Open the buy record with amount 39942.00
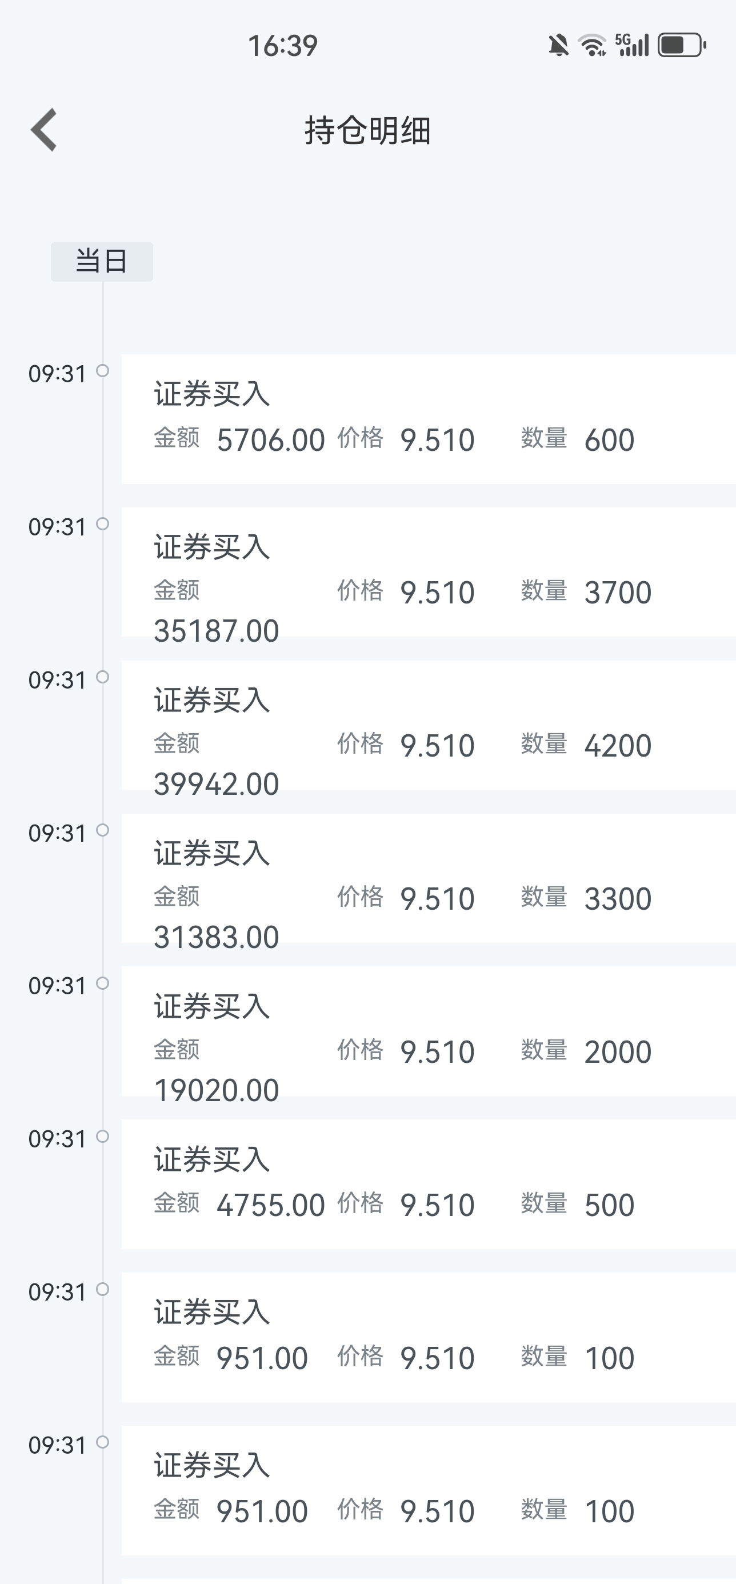The image size is (736, 1584). coord(429,725)
